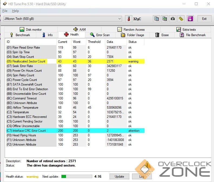This screenshot has width=214, height=182.
Task: Select the Spin Retry Count row
Action: pyautogui.click(x=75, y=75)
